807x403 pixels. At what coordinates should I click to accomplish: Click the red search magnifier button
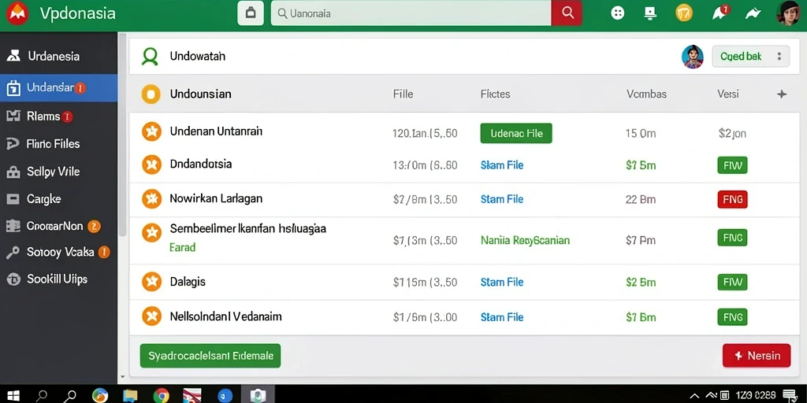(567, 13)
